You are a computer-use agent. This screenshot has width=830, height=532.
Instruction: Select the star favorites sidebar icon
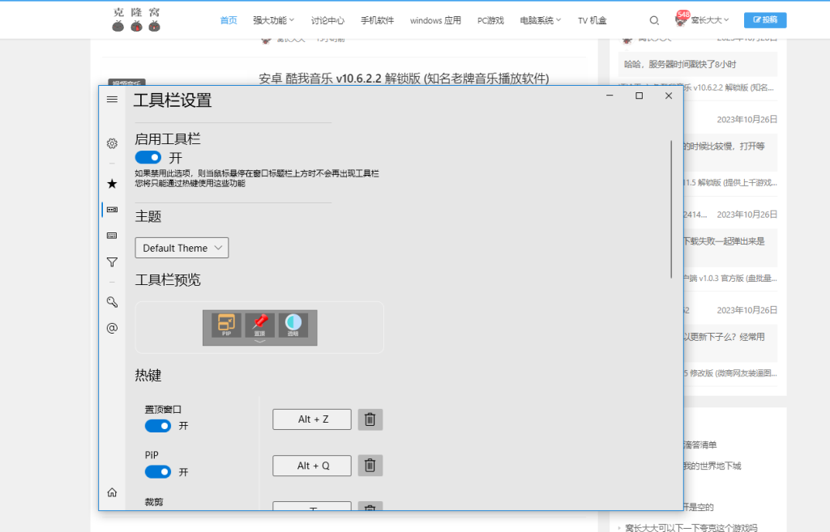pos(112,184)
